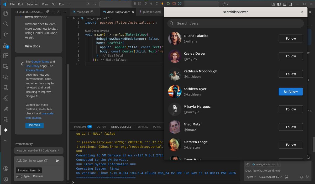
Task: Open the Search view in activity bar
Action: [6, 24]
